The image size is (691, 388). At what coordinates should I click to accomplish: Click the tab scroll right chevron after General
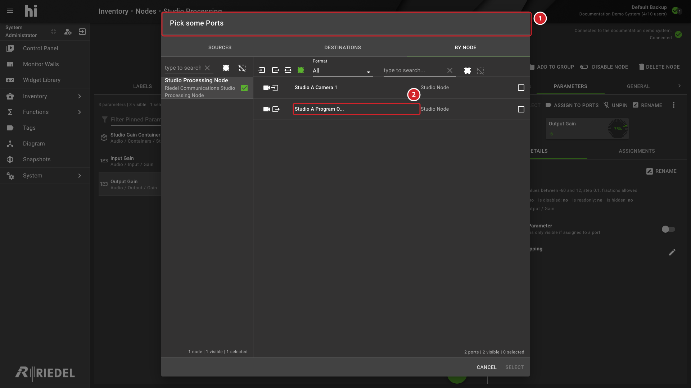679,86
